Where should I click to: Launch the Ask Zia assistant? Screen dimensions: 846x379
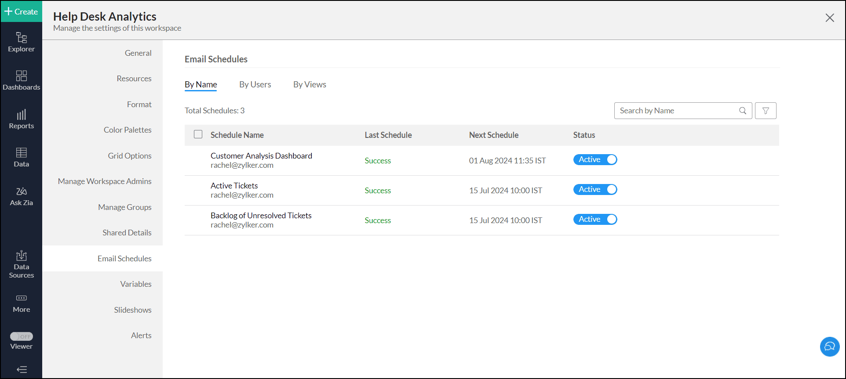(x=21, y=196)
